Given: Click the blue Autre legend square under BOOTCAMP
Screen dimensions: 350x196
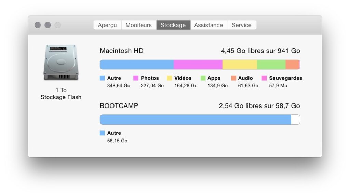Looking at the screenshot, I should click(x=102, y=133).
